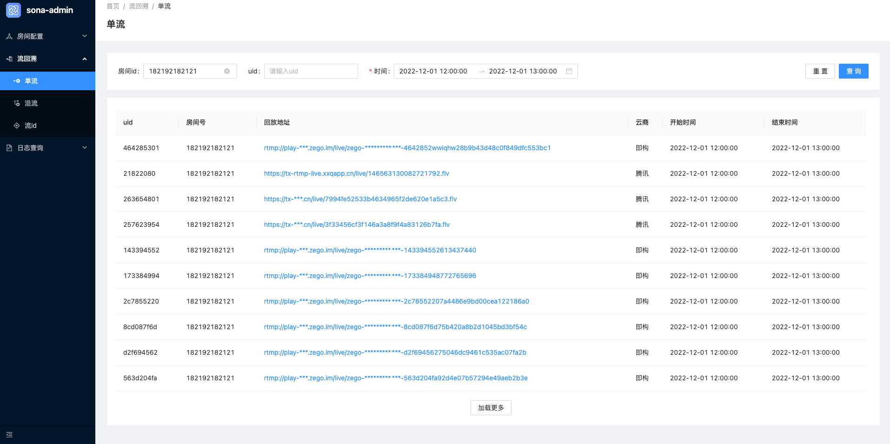Image resolution: width=890 pixels, height=444 pixels.
Task: Collapse the sidebar with bottom fold icon
Action: tap(9, 435)
